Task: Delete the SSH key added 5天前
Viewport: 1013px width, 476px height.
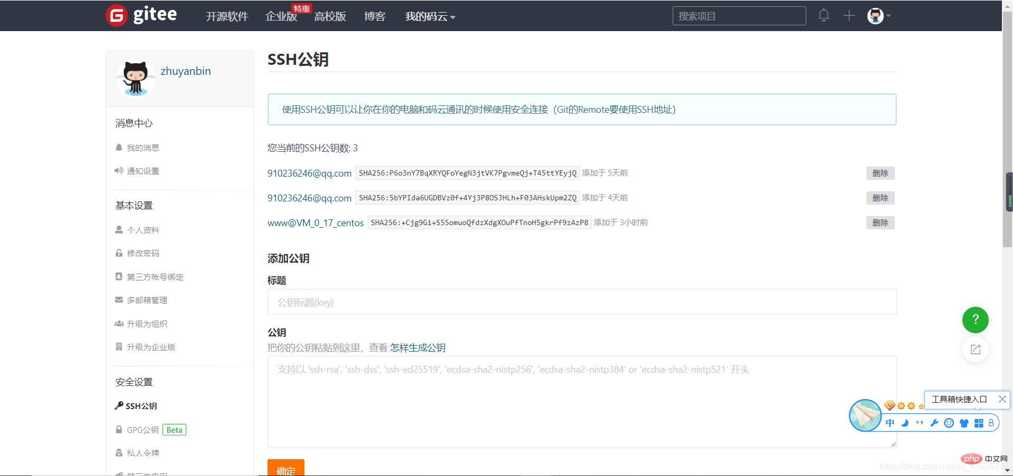Action: [880, 173]
